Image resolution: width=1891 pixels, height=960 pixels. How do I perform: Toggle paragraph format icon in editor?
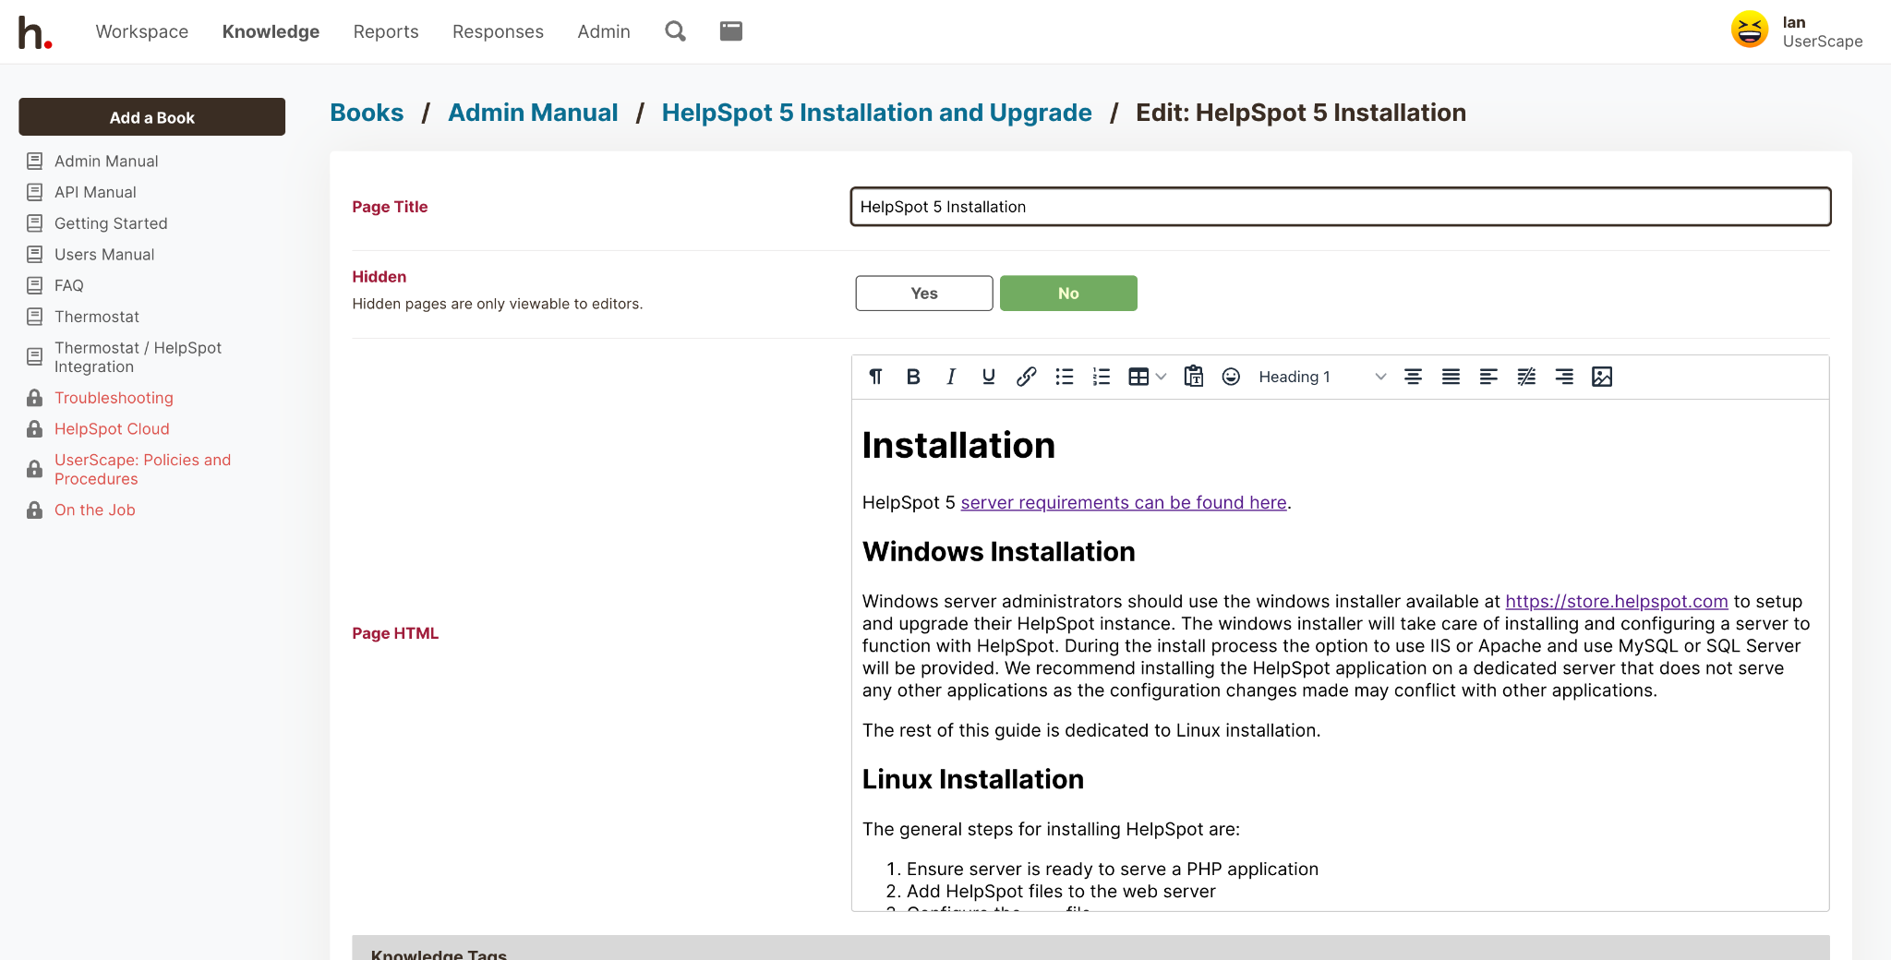tap(875, 377)
